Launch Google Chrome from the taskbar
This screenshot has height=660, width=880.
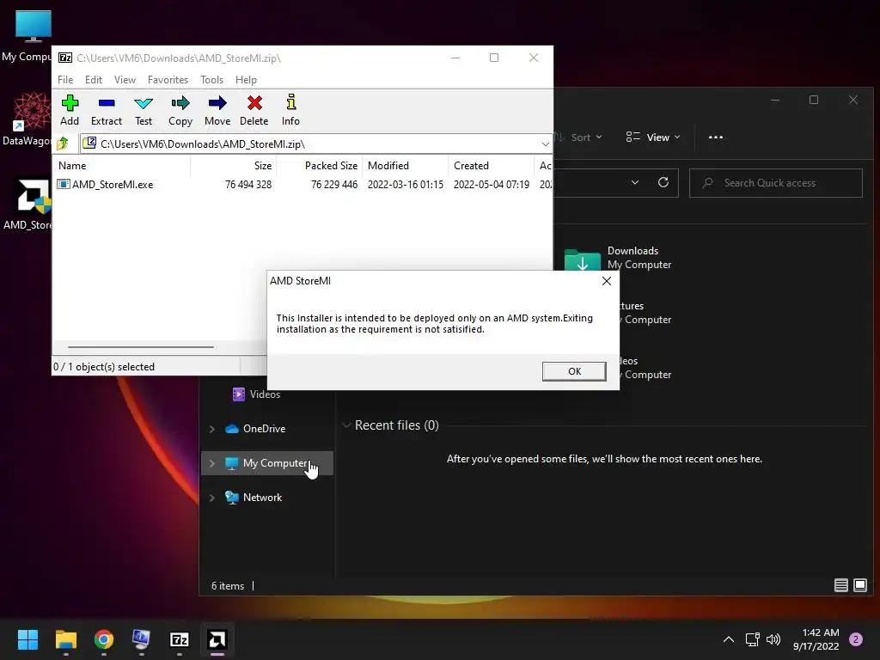point(104,639)
